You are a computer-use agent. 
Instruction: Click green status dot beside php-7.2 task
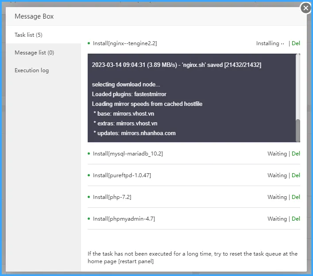[89, 197]
